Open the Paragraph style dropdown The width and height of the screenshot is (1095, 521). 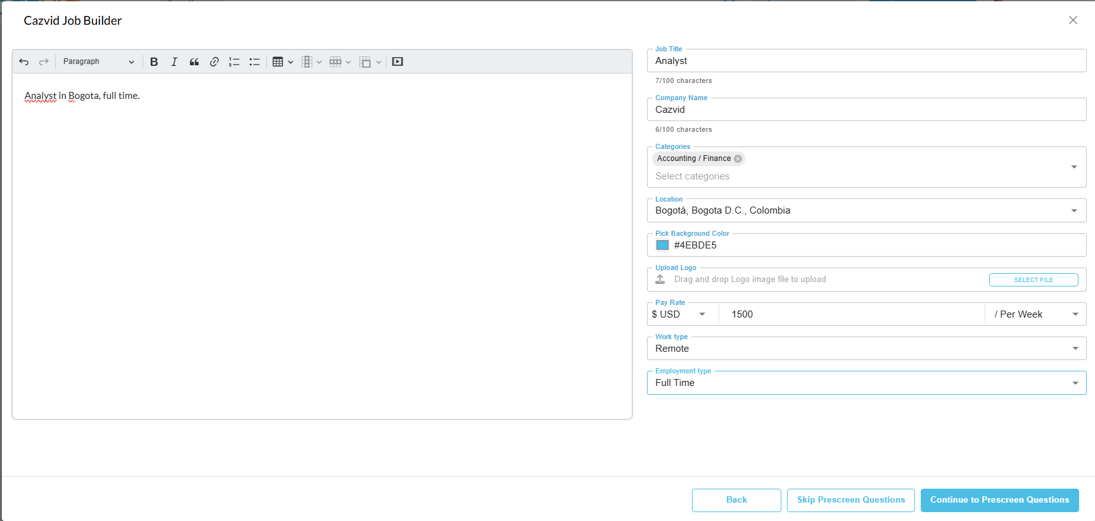tap(98, 61)
